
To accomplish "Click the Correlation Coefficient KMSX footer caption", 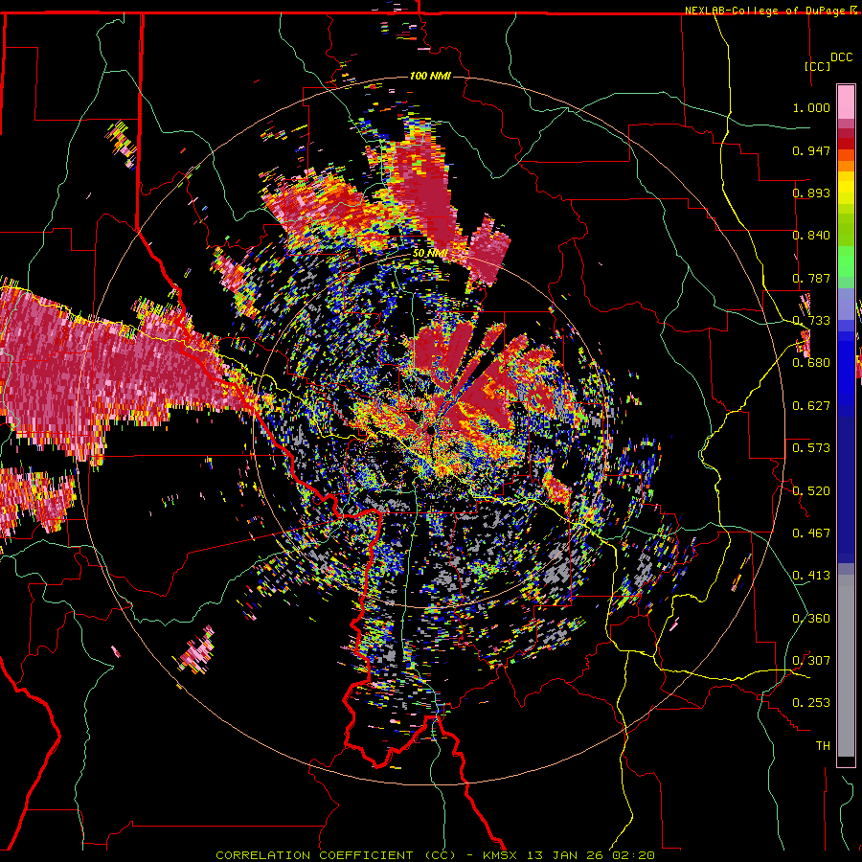I will [435, 855].
